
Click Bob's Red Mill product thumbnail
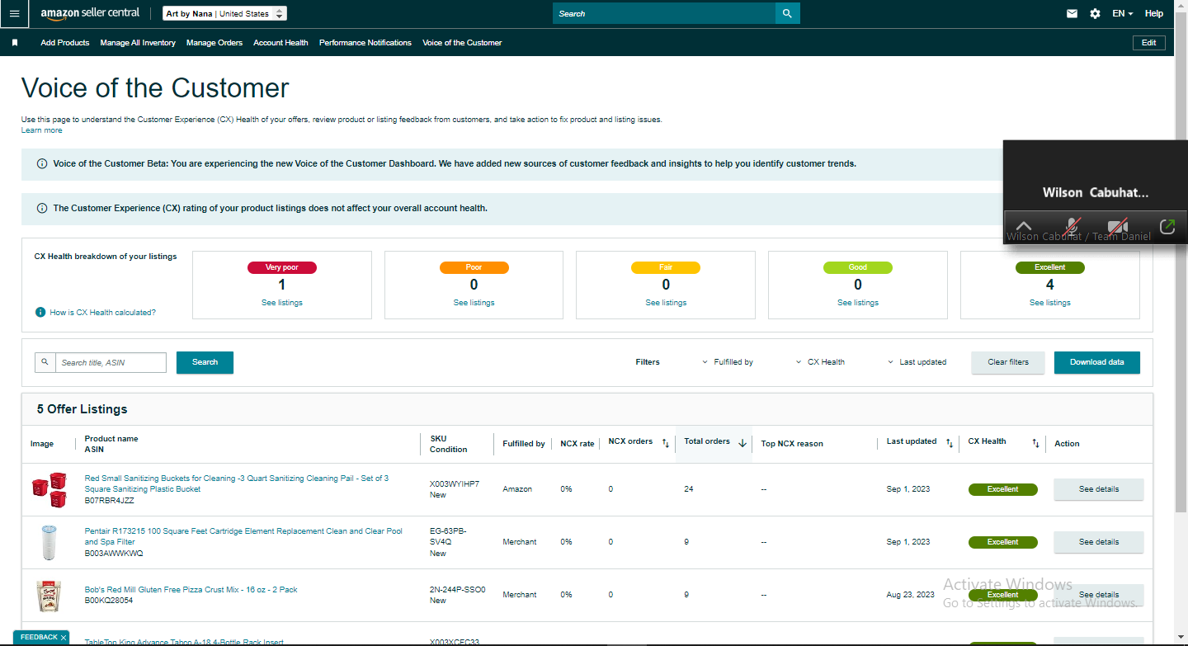49,595
